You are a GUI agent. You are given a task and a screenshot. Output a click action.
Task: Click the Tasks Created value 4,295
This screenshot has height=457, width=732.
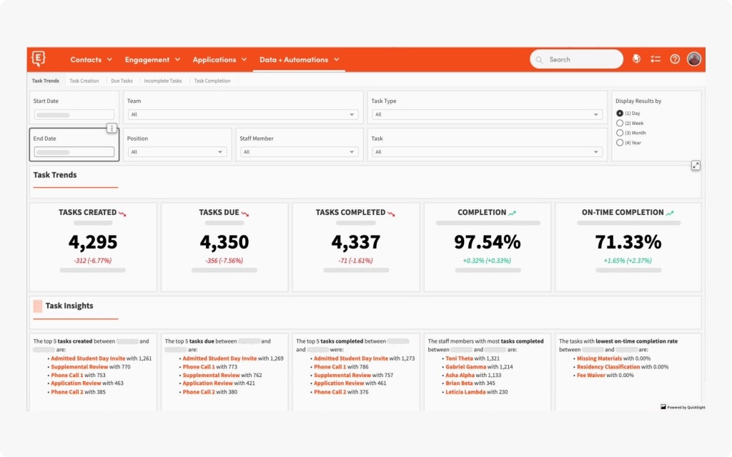[x=93, y=242]
